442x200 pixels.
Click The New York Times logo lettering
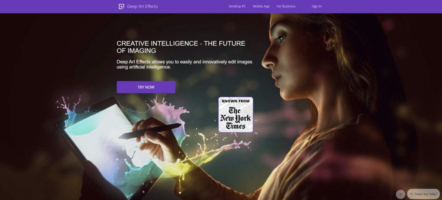coord(236,118)
